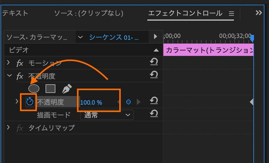
Task: Create 4-point polygon mask tool
Action: click(x=50, y=88)
